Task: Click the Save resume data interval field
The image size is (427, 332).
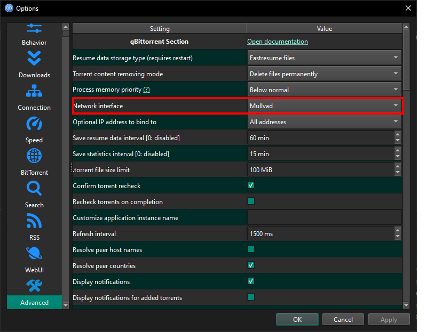Action: pyautogui.click(x=321, y=138)
